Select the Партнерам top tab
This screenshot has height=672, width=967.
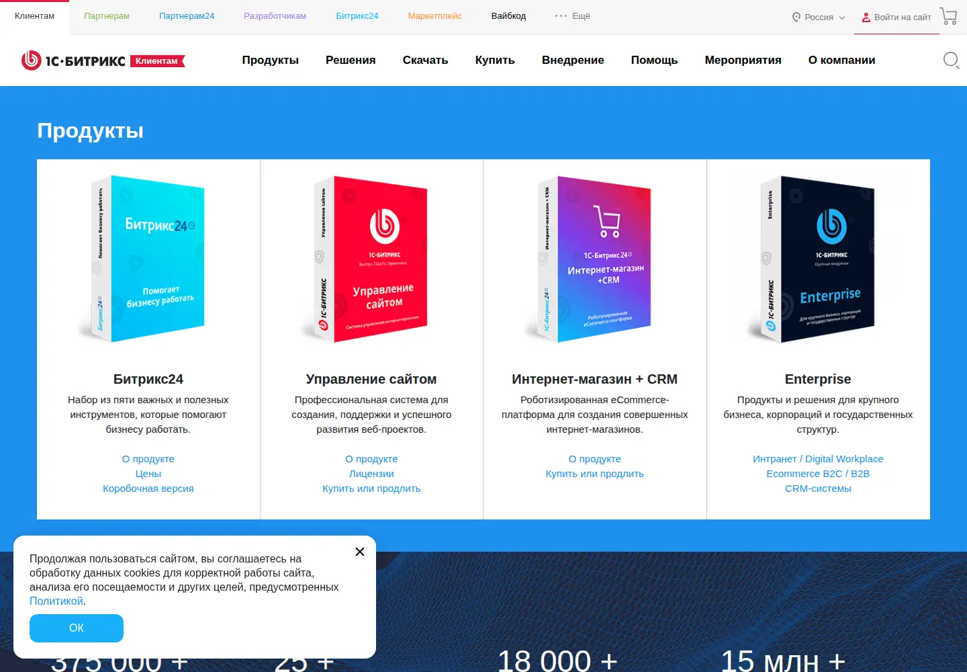107,16
